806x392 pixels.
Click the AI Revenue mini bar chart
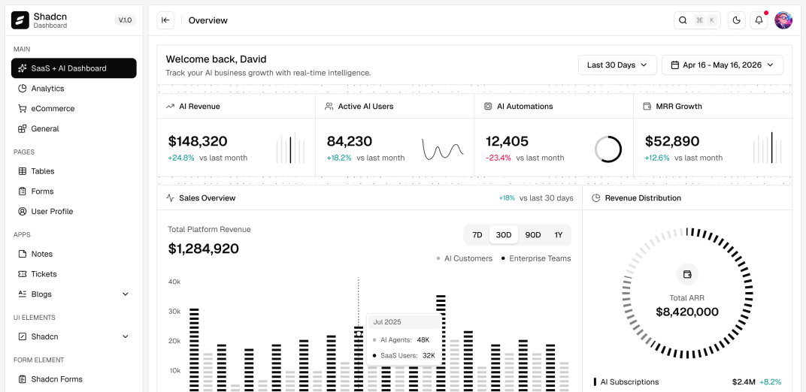click(290, 149)
